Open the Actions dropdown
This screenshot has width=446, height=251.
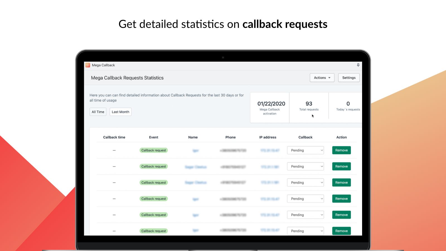[322, 78]
